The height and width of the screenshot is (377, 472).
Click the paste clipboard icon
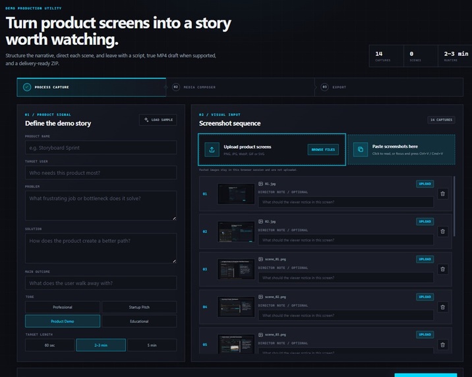pos(361,149)
